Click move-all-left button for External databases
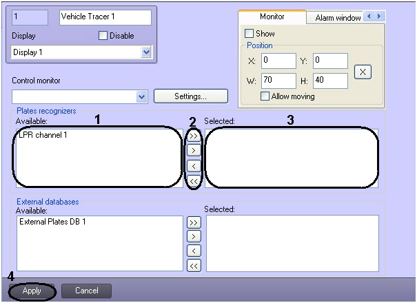The width and height of the screenshot is (417, 303). 194,265
